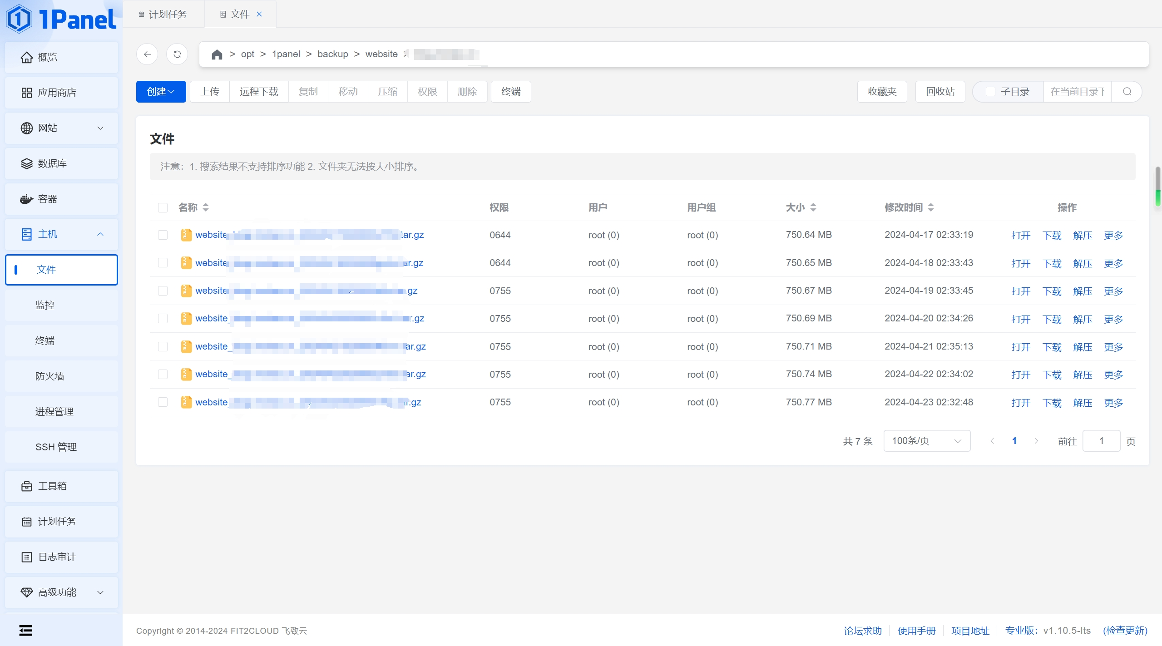
Task: Click the 1Panel logo
Action: 61,19
